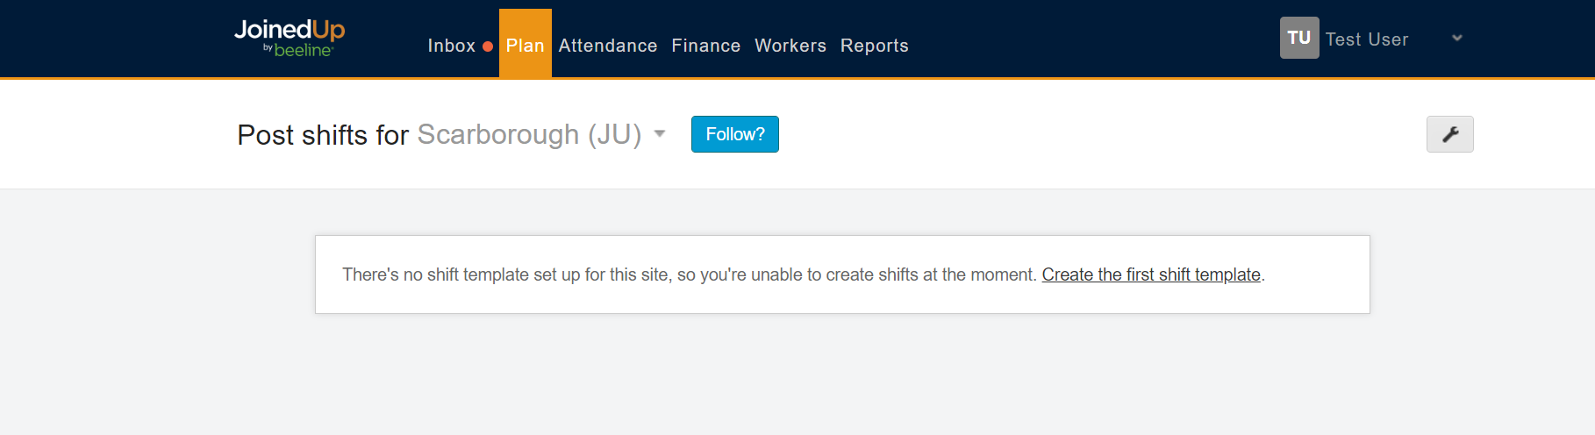Click the orange Inbox notification dot
1595x435 pixels.
(x=488, y=46)
